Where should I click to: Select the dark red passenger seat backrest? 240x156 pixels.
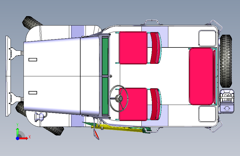(154, 48)
